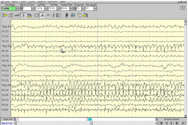The width and height of the screenshot is (188, 125).
Task: Decrease Channels count with down spinner
Action: (75, 9)
